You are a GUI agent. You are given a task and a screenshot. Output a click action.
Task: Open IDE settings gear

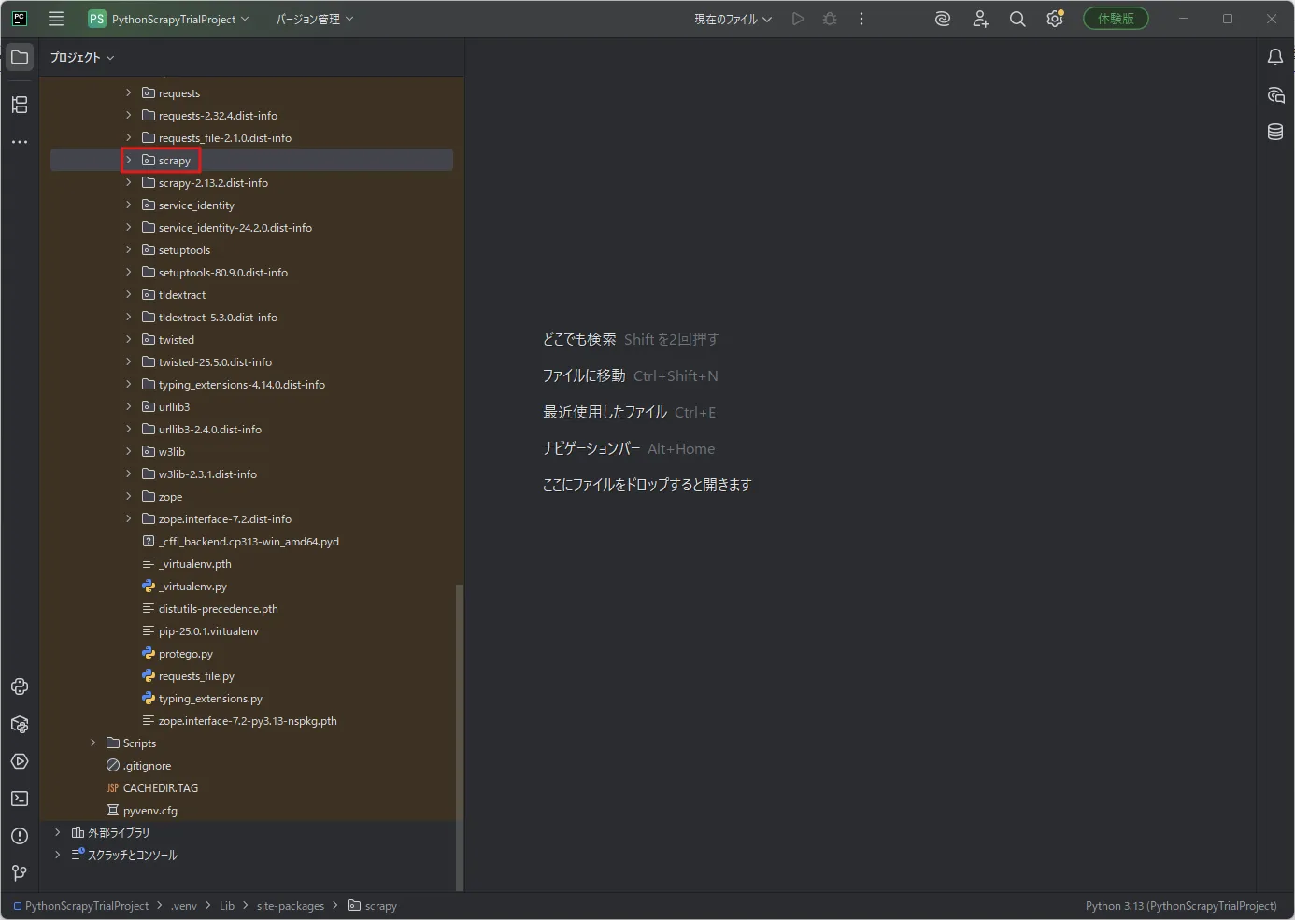click(x=1055, y=19)
